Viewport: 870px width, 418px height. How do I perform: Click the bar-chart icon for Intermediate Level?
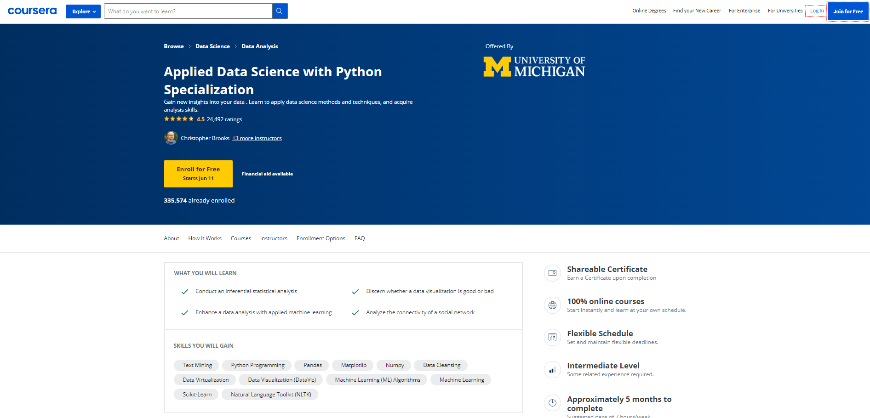pos(552,369)
